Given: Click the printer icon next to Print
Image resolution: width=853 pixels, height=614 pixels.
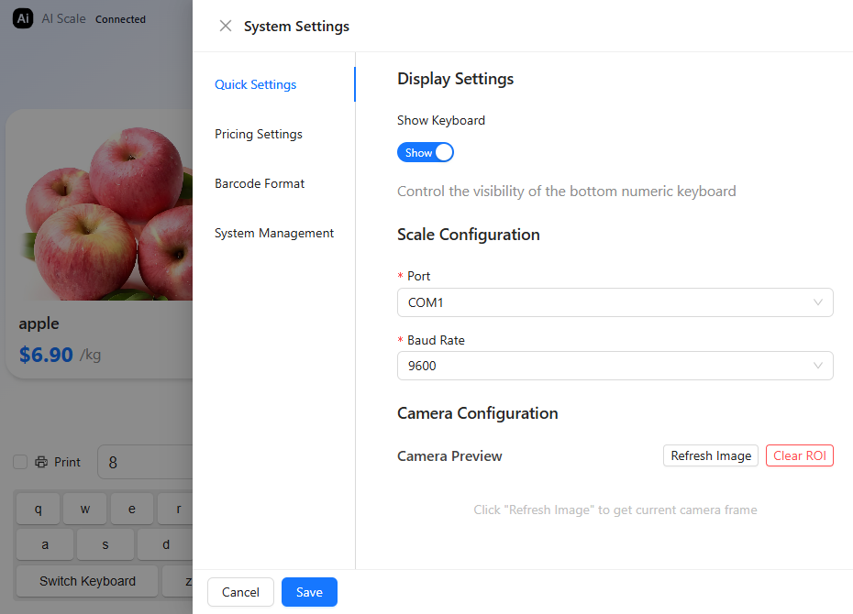Looking at the screenshot, I should click(41, 463).
